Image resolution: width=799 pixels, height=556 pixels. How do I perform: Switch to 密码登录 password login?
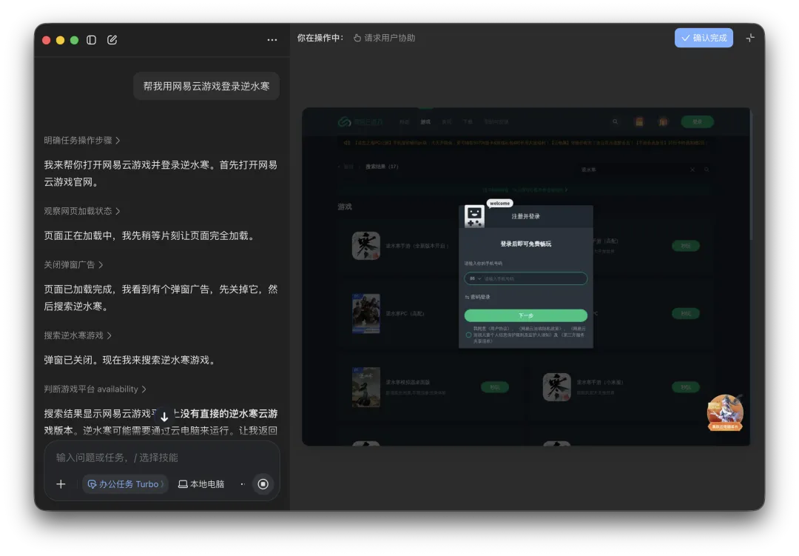477,297
